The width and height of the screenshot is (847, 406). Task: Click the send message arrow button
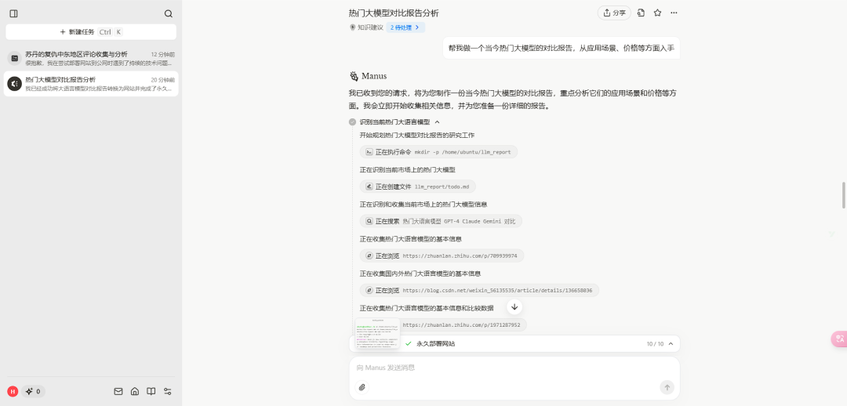pyautogui.click(x=667, y=387)
